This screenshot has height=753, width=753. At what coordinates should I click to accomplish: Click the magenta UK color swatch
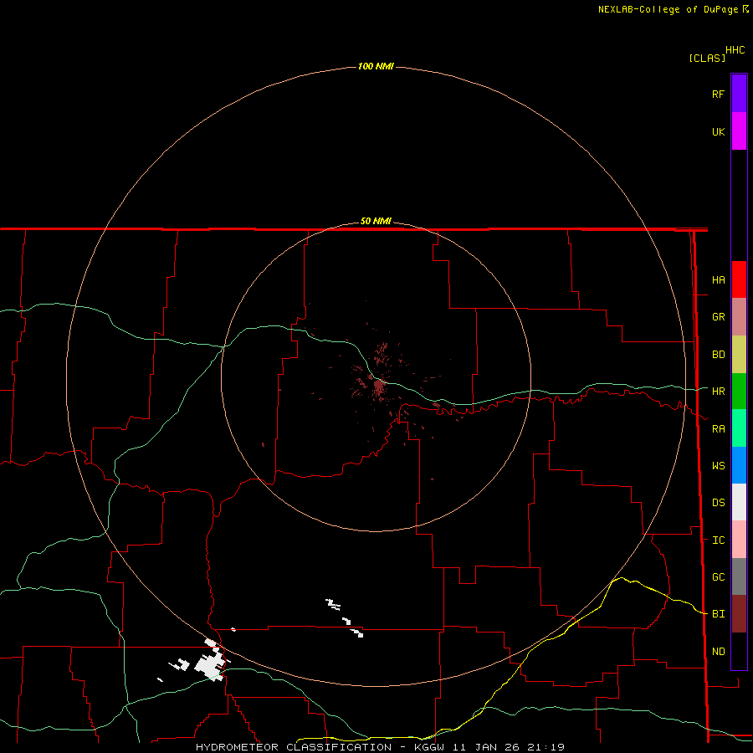coord(739,131)
